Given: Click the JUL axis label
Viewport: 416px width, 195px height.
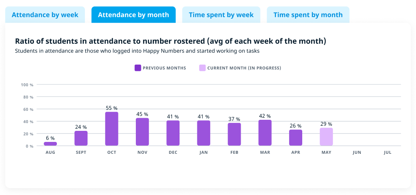Looking at the screenshot, I should pyautogui.click(x=387, y=152).
